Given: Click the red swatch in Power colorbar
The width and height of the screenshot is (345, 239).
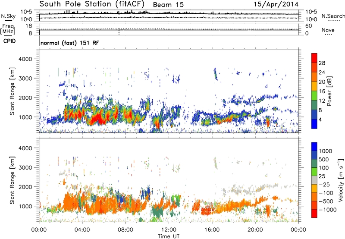Looking at the screenshot, I should coord(314,58).
